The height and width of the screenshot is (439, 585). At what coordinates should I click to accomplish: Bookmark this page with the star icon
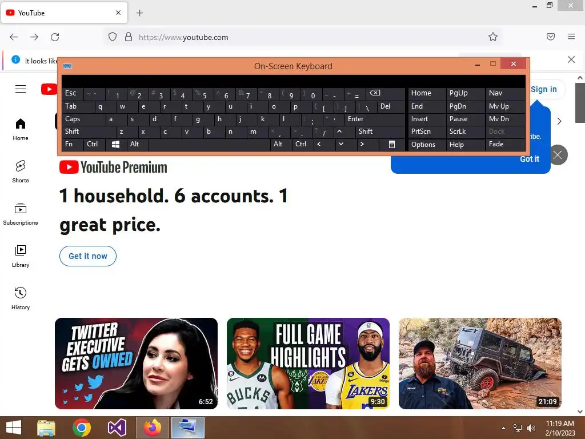tap(493, 37)
